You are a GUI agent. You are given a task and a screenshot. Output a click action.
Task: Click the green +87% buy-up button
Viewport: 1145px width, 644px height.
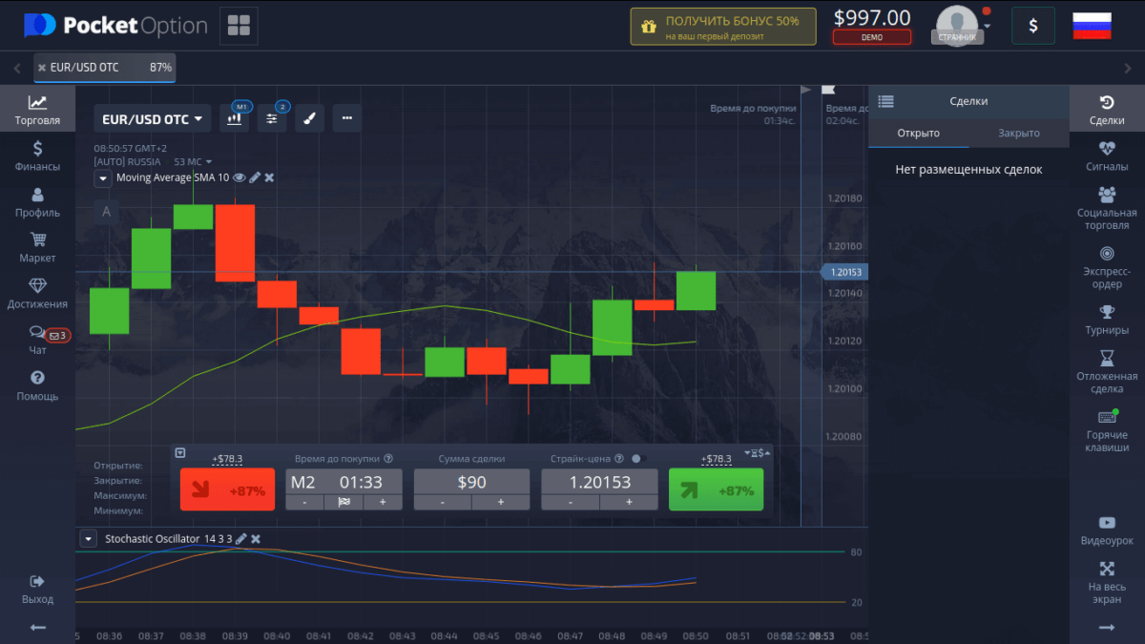point(716,490)
